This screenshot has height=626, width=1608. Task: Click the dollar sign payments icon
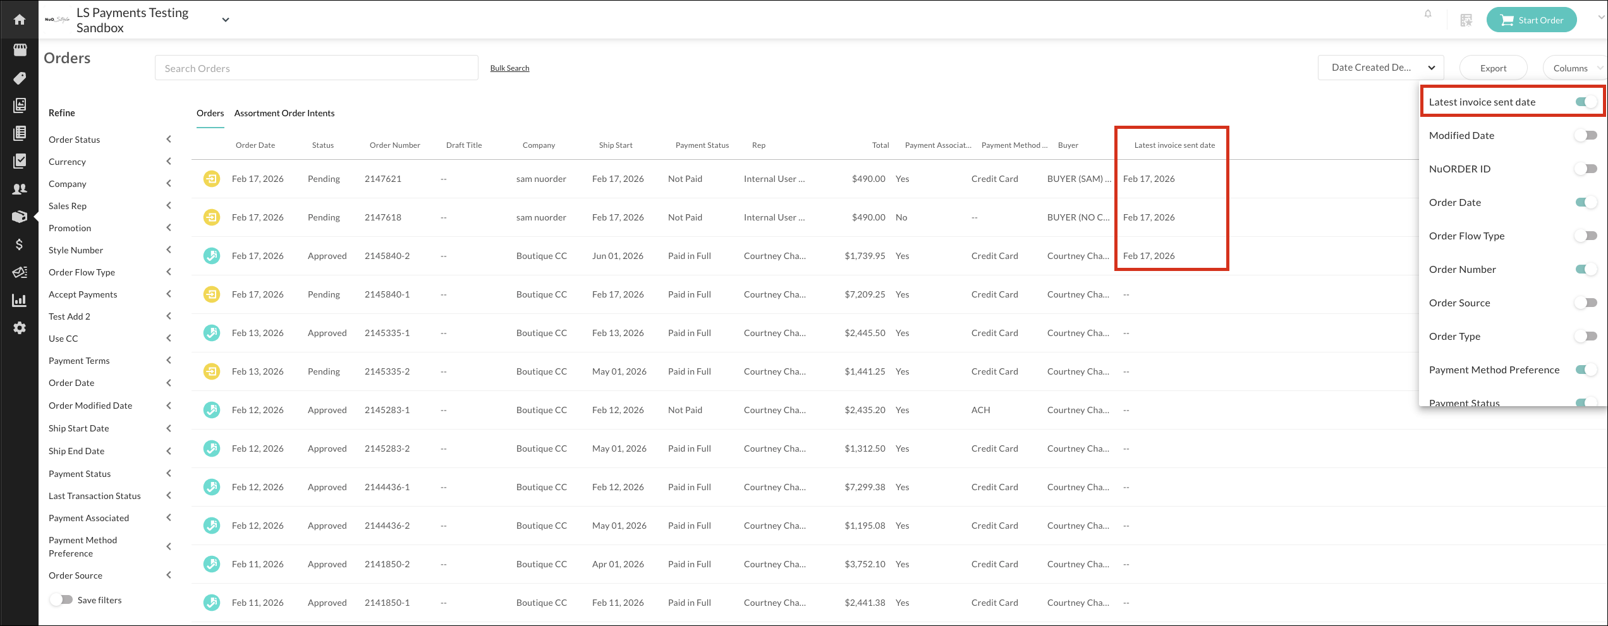20,244
